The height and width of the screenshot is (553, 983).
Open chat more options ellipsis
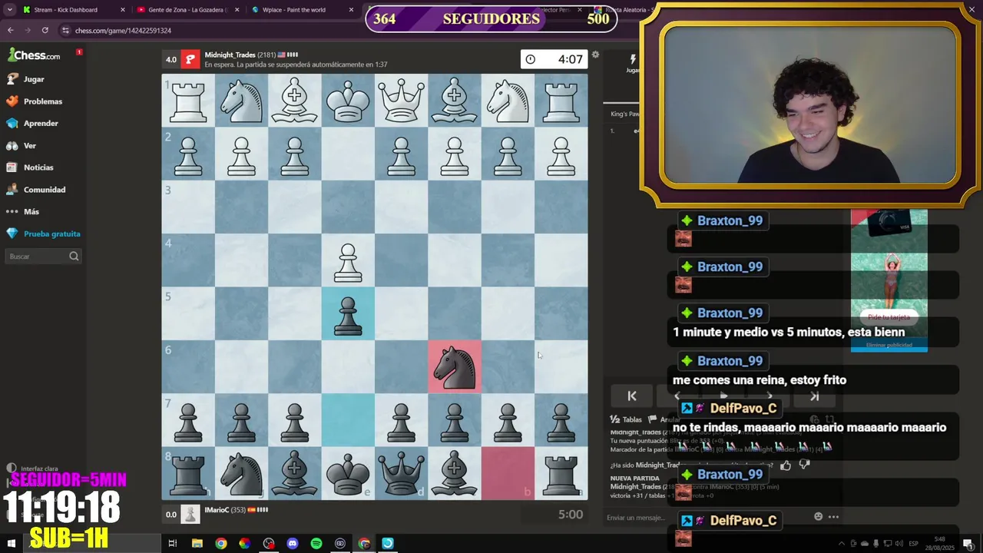pyautogui.click(x=833, y=517)
